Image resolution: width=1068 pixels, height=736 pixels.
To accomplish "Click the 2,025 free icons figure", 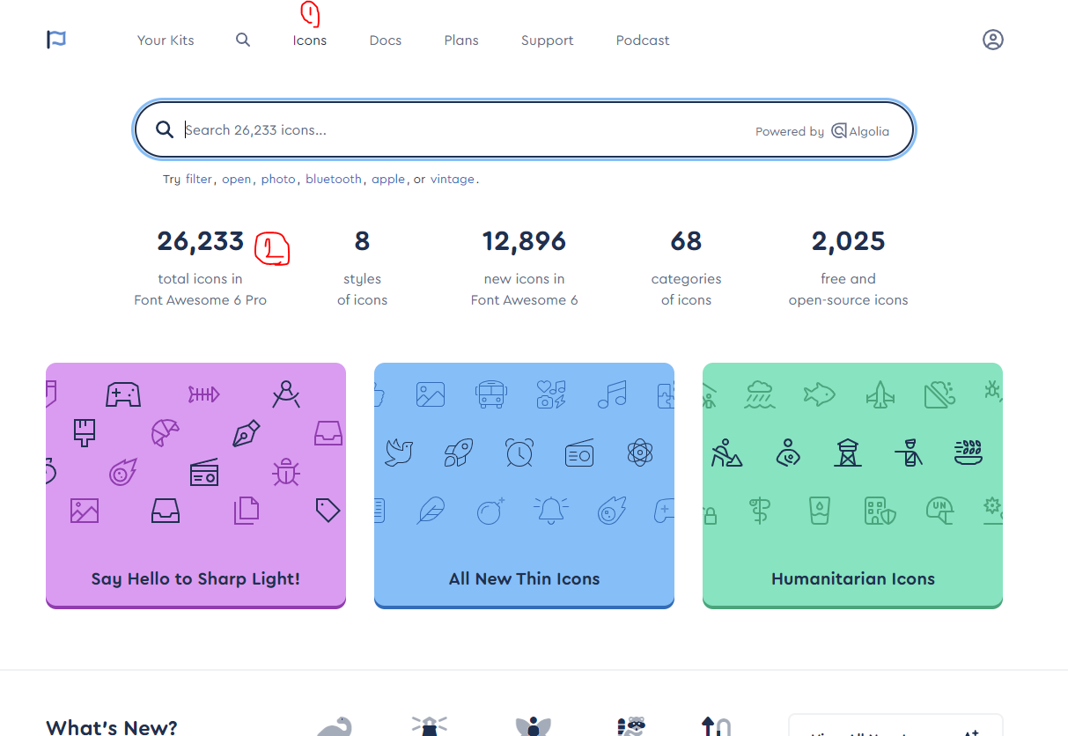I will (x=848, y=240).
